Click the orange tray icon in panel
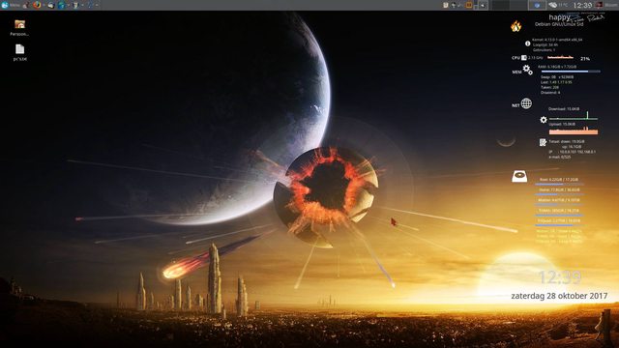The width and height of the screenshot is (619, 348). click(469, 5)
